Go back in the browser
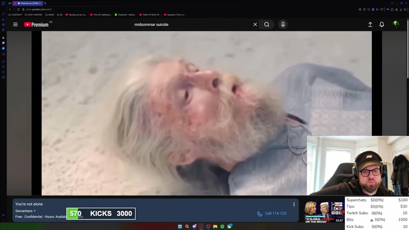Image resolution: width=409 pixels, height=230 pixels. (10, 9)
